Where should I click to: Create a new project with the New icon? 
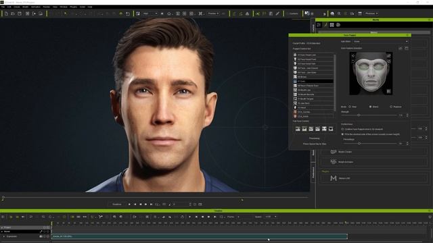click(x=6, y=13)
